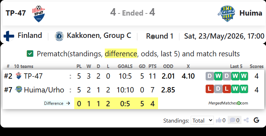Uncheck the Prematch details checkbox
266x136 pixels.
(30, 53)
